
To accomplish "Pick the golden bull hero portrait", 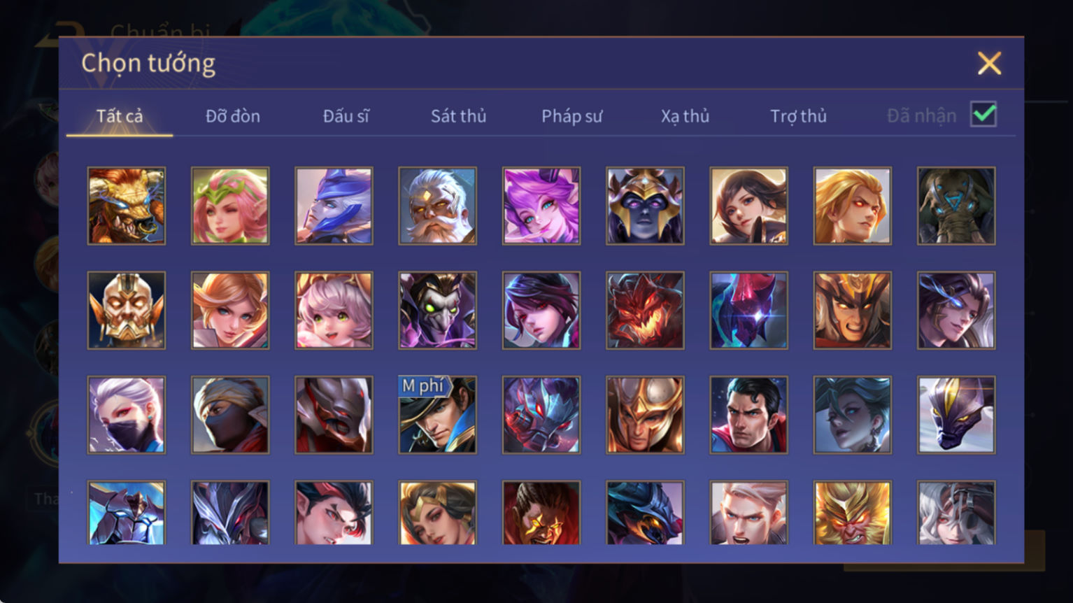I will pyautogui.click(x=127, y=206).
